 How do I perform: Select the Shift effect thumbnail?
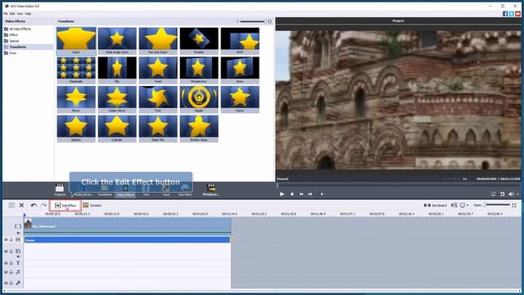240,41
